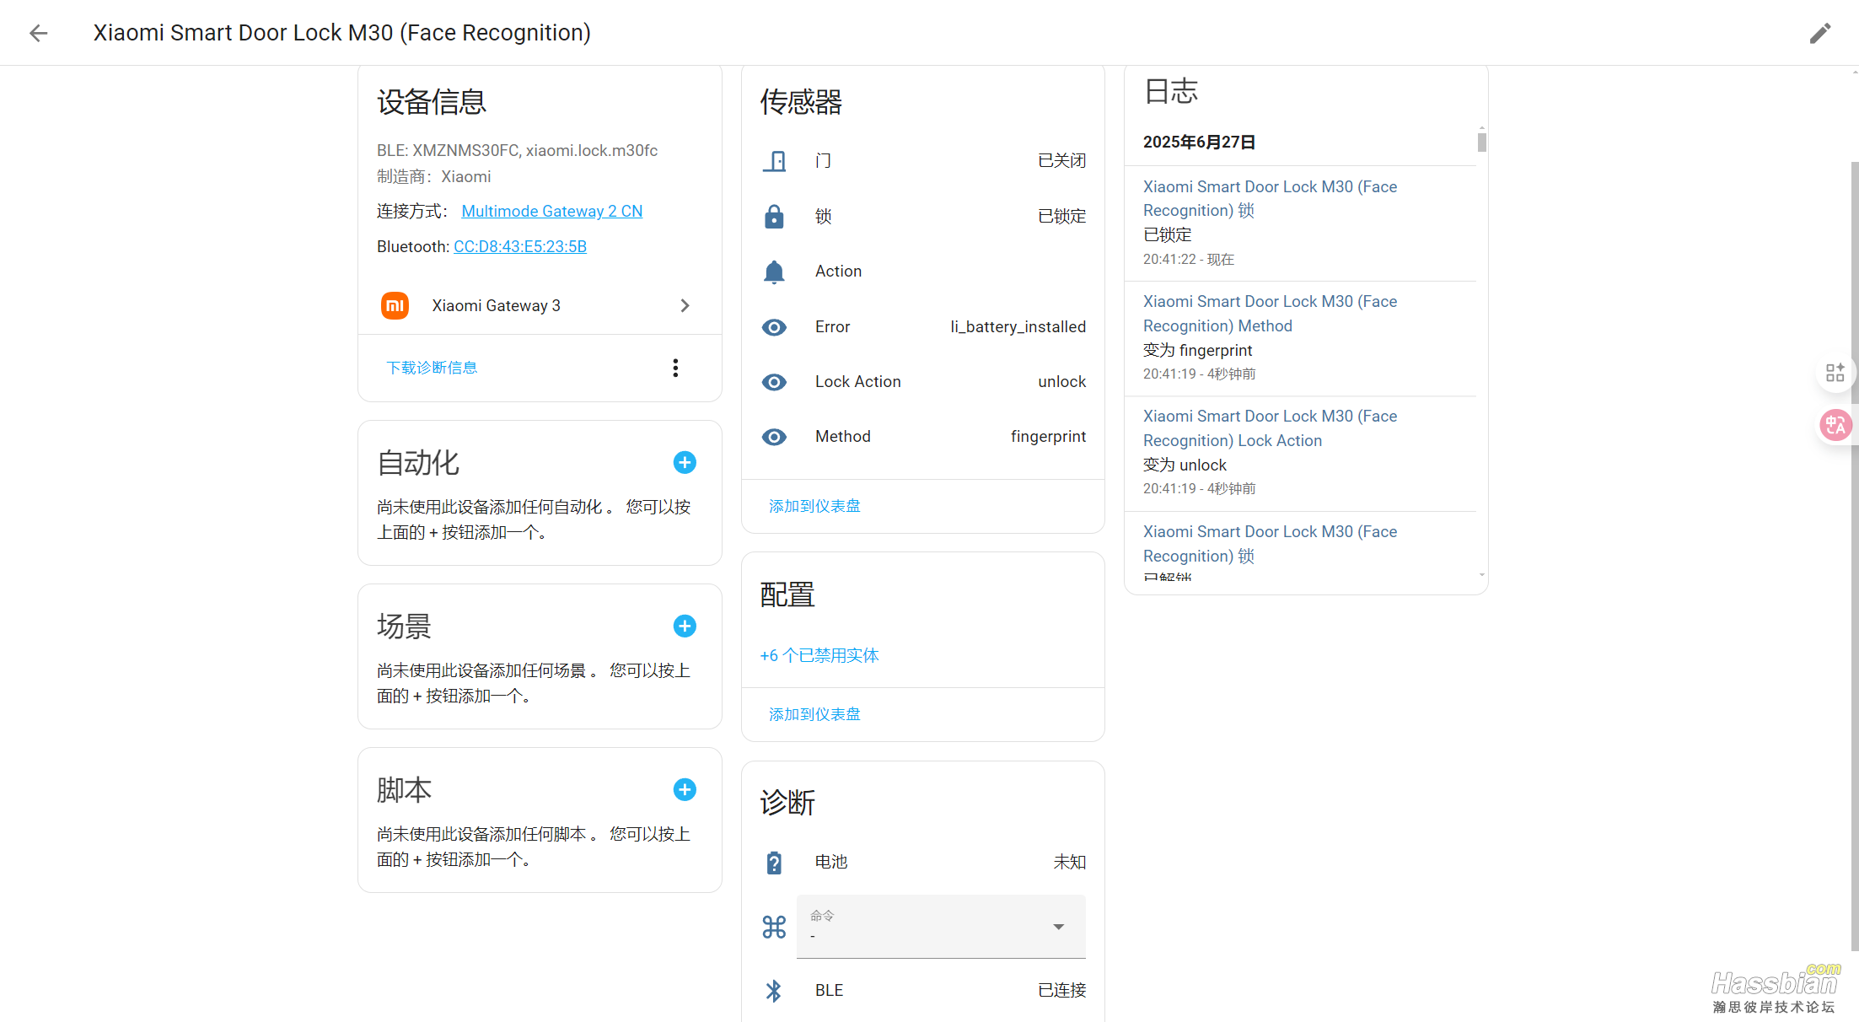Click the Action sensor label

838,272
